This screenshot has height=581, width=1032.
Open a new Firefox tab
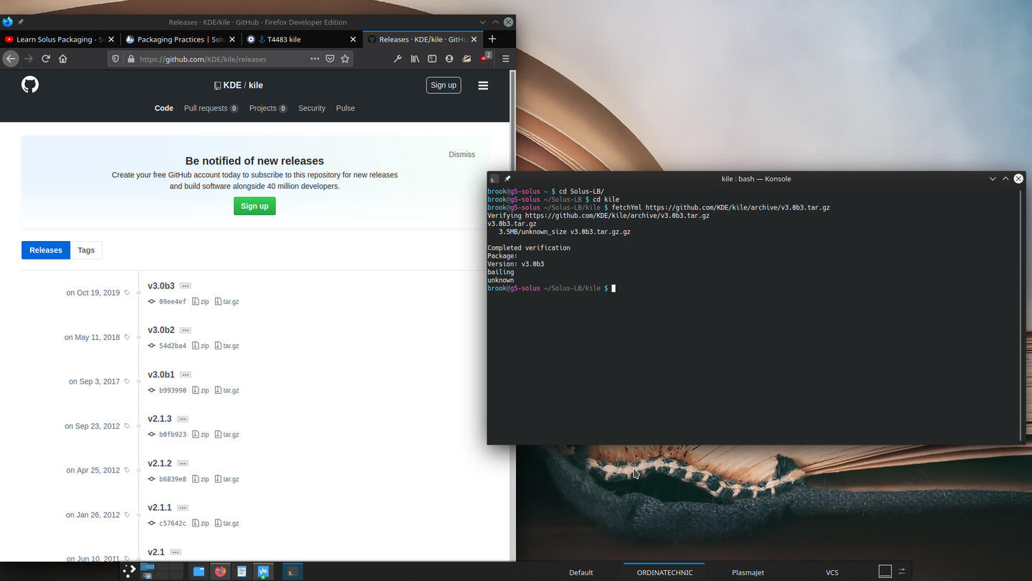[492, 39]
